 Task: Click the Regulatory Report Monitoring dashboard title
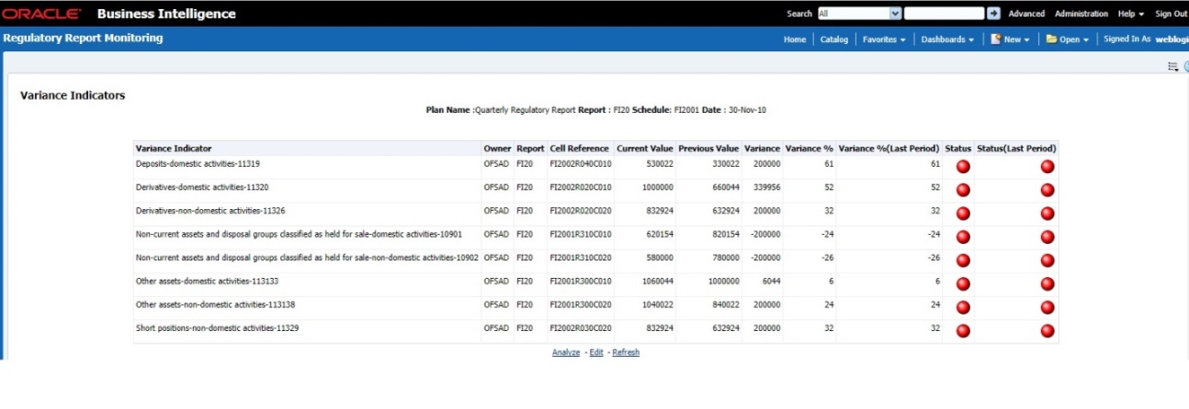pyautogui.click(x=83, y=39)
